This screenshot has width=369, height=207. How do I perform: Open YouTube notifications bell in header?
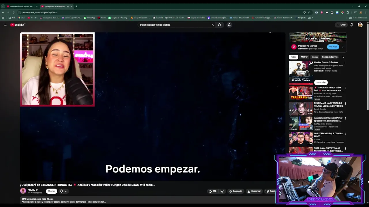tap(352, 25)
